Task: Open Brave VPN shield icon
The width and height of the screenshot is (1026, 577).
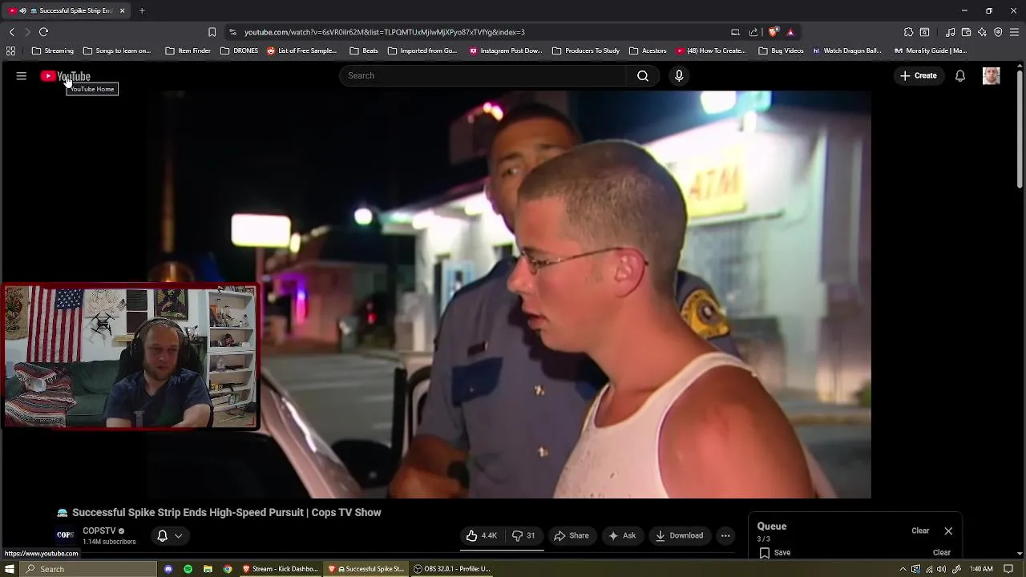Action: (998, 32)
